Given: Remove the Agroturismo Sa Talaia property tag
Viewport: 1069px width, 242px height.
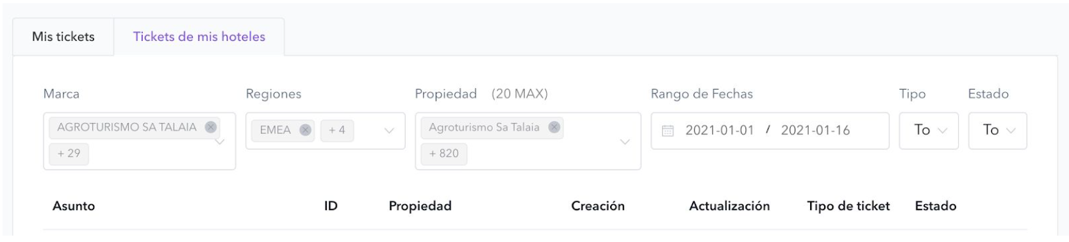Looking at the screenshot, I should 554,127.
